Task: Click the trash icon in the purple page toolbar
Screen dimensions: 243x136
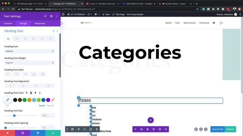Action: click(148, 129)
